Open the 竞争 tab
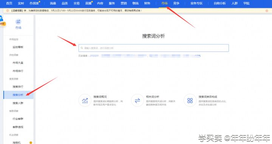 point(176,3)
